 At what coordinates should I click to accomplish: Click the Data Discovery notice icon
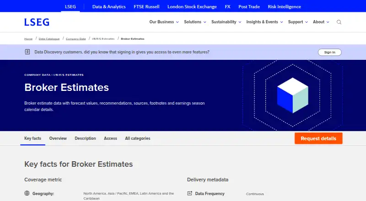27,52
